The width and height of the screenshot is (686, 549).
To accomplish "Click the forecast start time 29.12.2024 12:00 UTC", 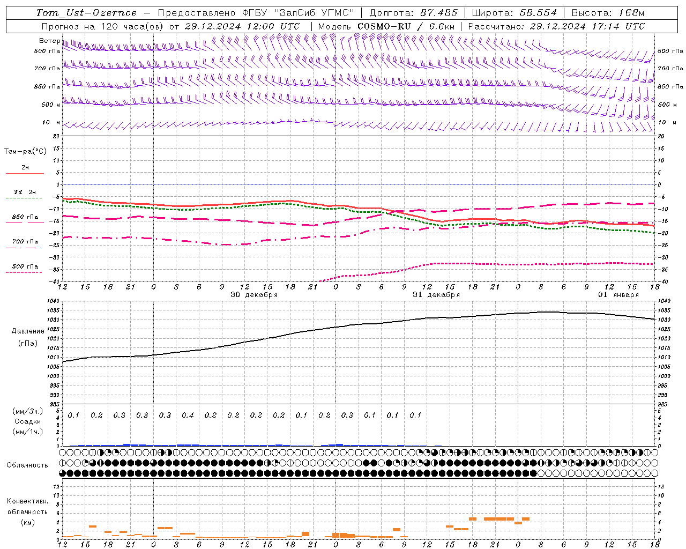I will 242,26.
